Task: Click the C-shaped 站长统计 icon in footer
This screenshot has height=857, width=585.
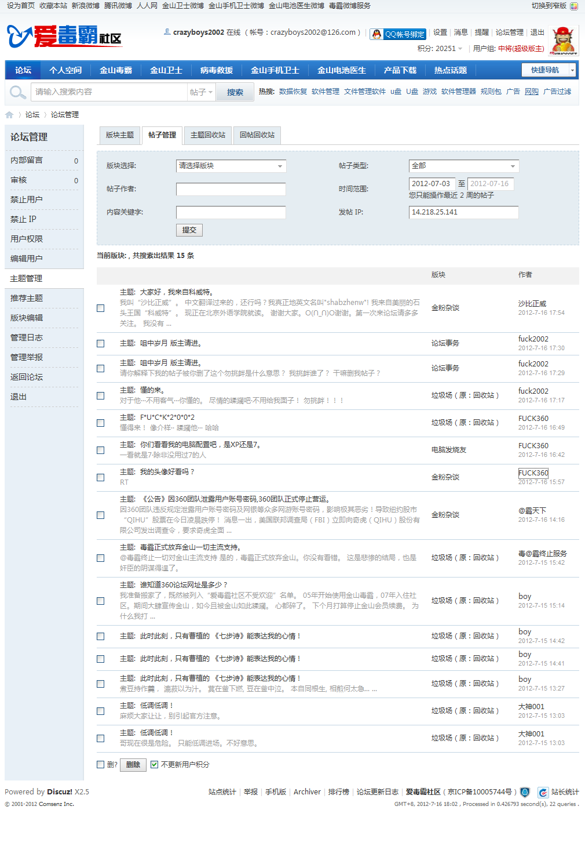Action: coord(543,791)
